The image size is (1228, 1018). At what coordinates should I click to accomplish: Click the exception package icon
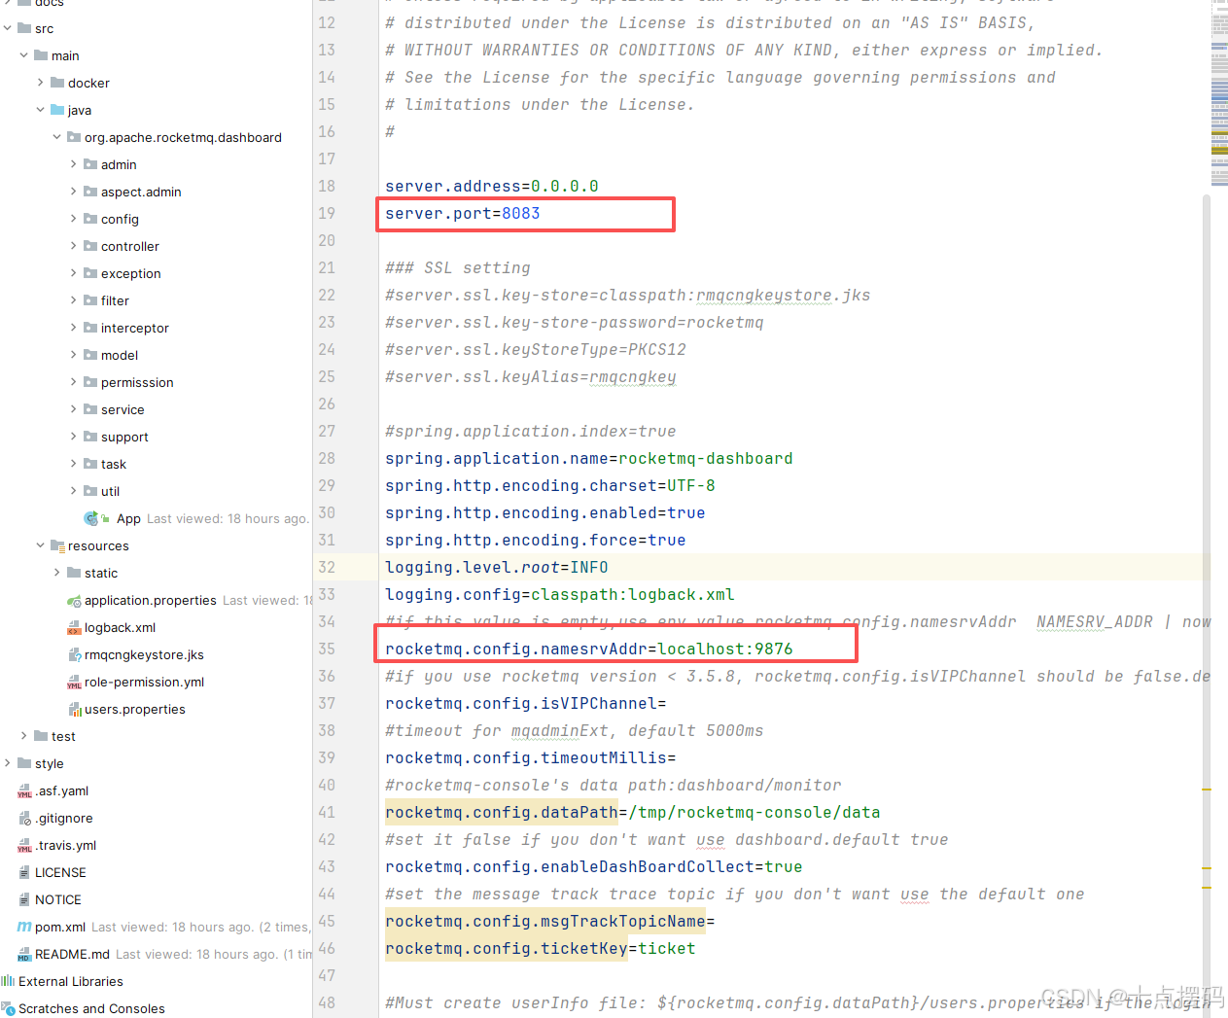(90, 273)
